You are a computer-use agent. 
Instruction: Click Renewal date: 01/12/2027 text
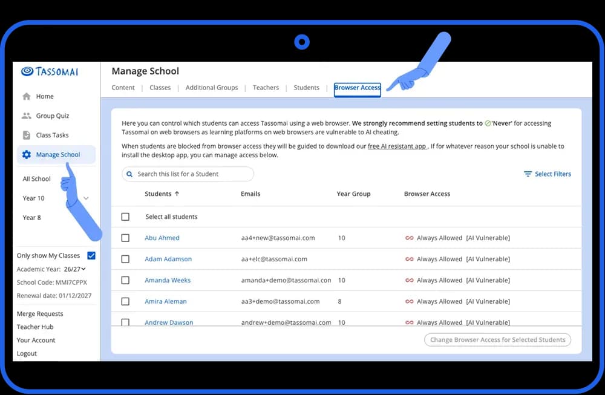coord(54,296)
